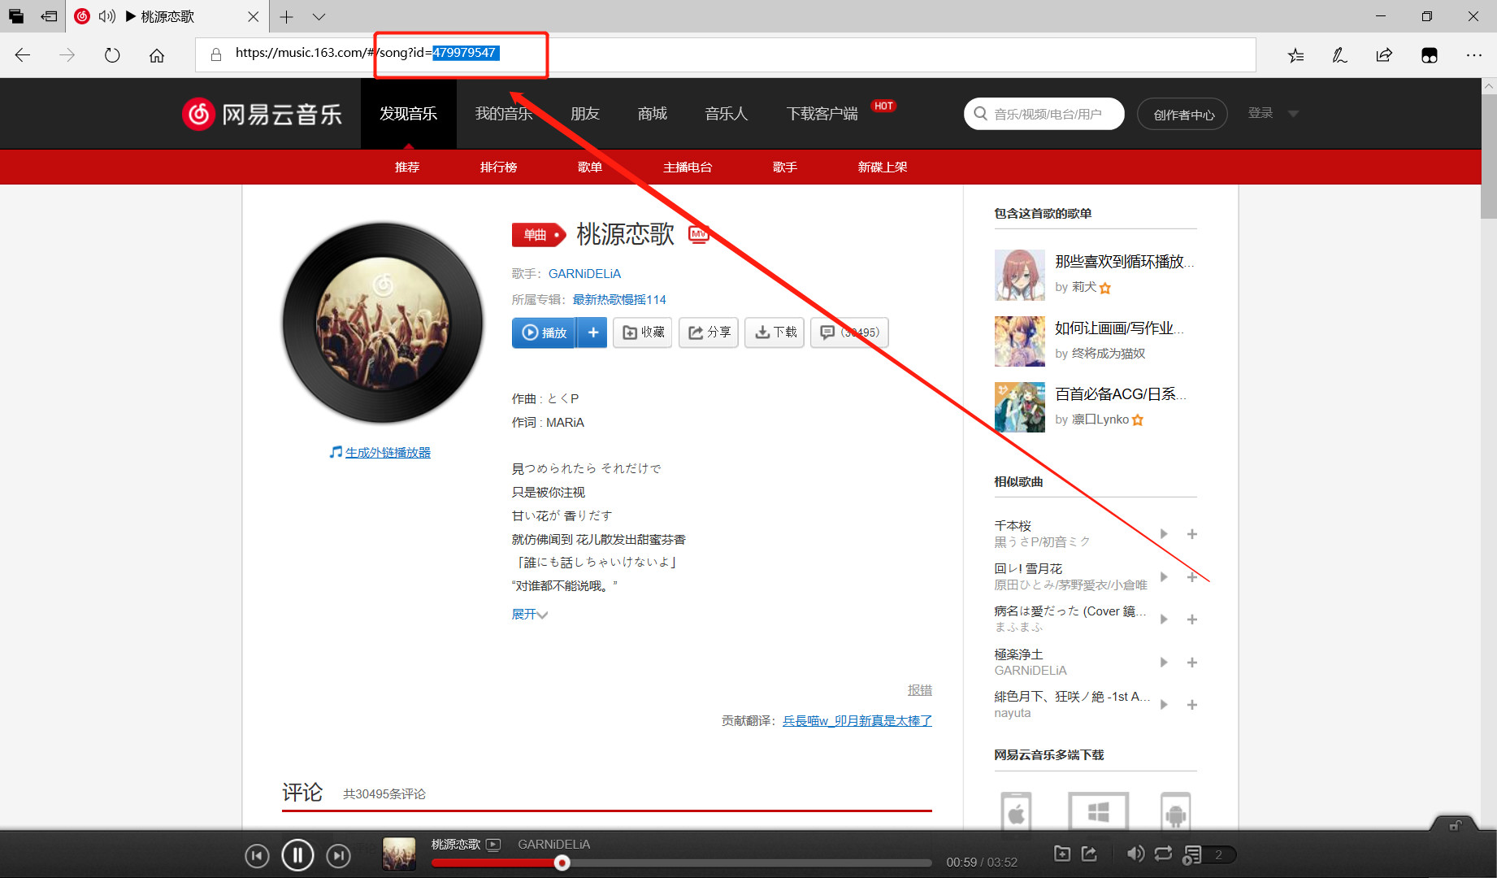Collect current song in player bar
The image size is (1497, 878).
point(1062,854)
